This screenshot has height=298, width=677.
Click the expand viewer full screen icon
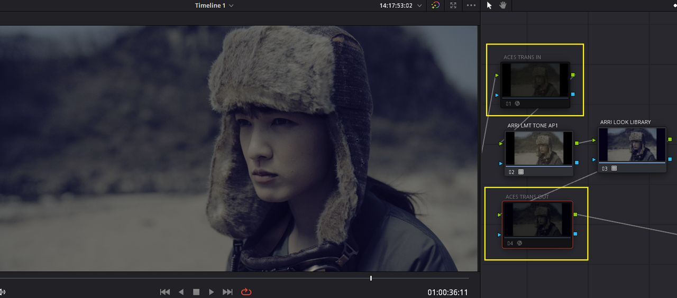[x=453, y=5]
